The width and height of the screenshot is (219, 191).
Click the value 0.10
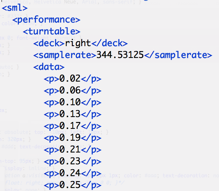click(x=70, y=102)
